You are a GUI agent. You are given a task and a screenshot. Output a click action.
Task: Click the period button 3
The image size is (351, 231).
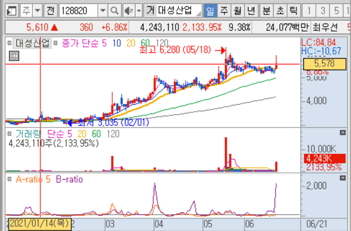323,10
